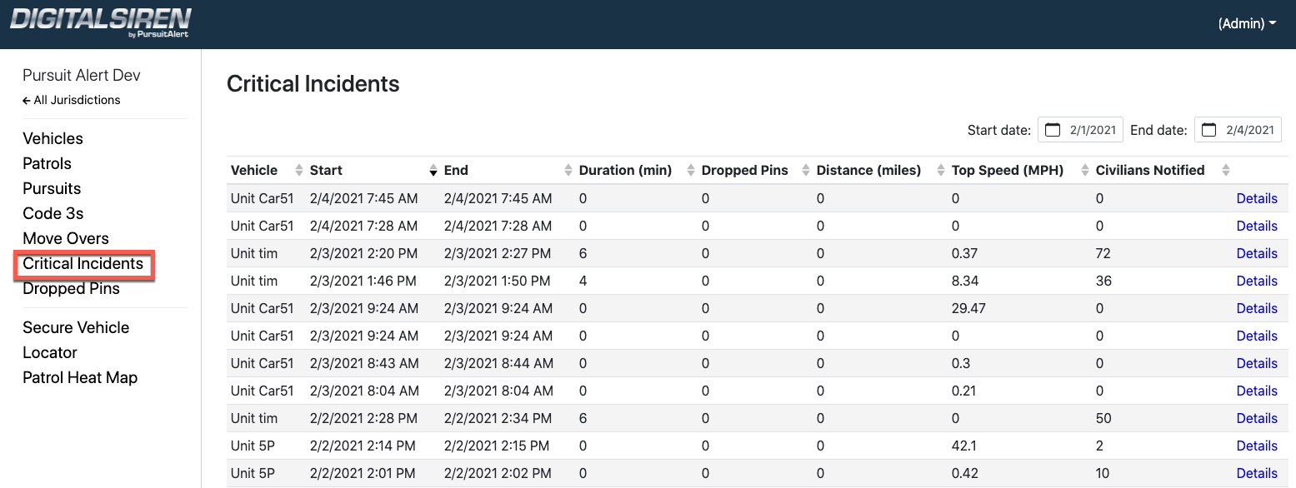The width and height of the screenshot is (1296, 488).
Task: View Details for Unit 5P 2:14 PM
Action: 1257,446
